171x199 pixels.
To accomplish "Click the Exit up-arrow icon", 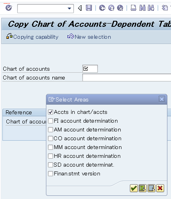I will coord(111,8).
